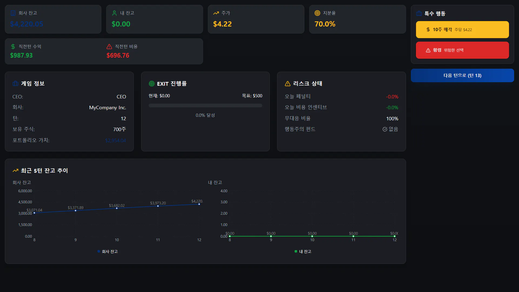The image size is (519, 292).
Task: Click the 턴 value 12 in 게임 정보
Action: (123, 118)
